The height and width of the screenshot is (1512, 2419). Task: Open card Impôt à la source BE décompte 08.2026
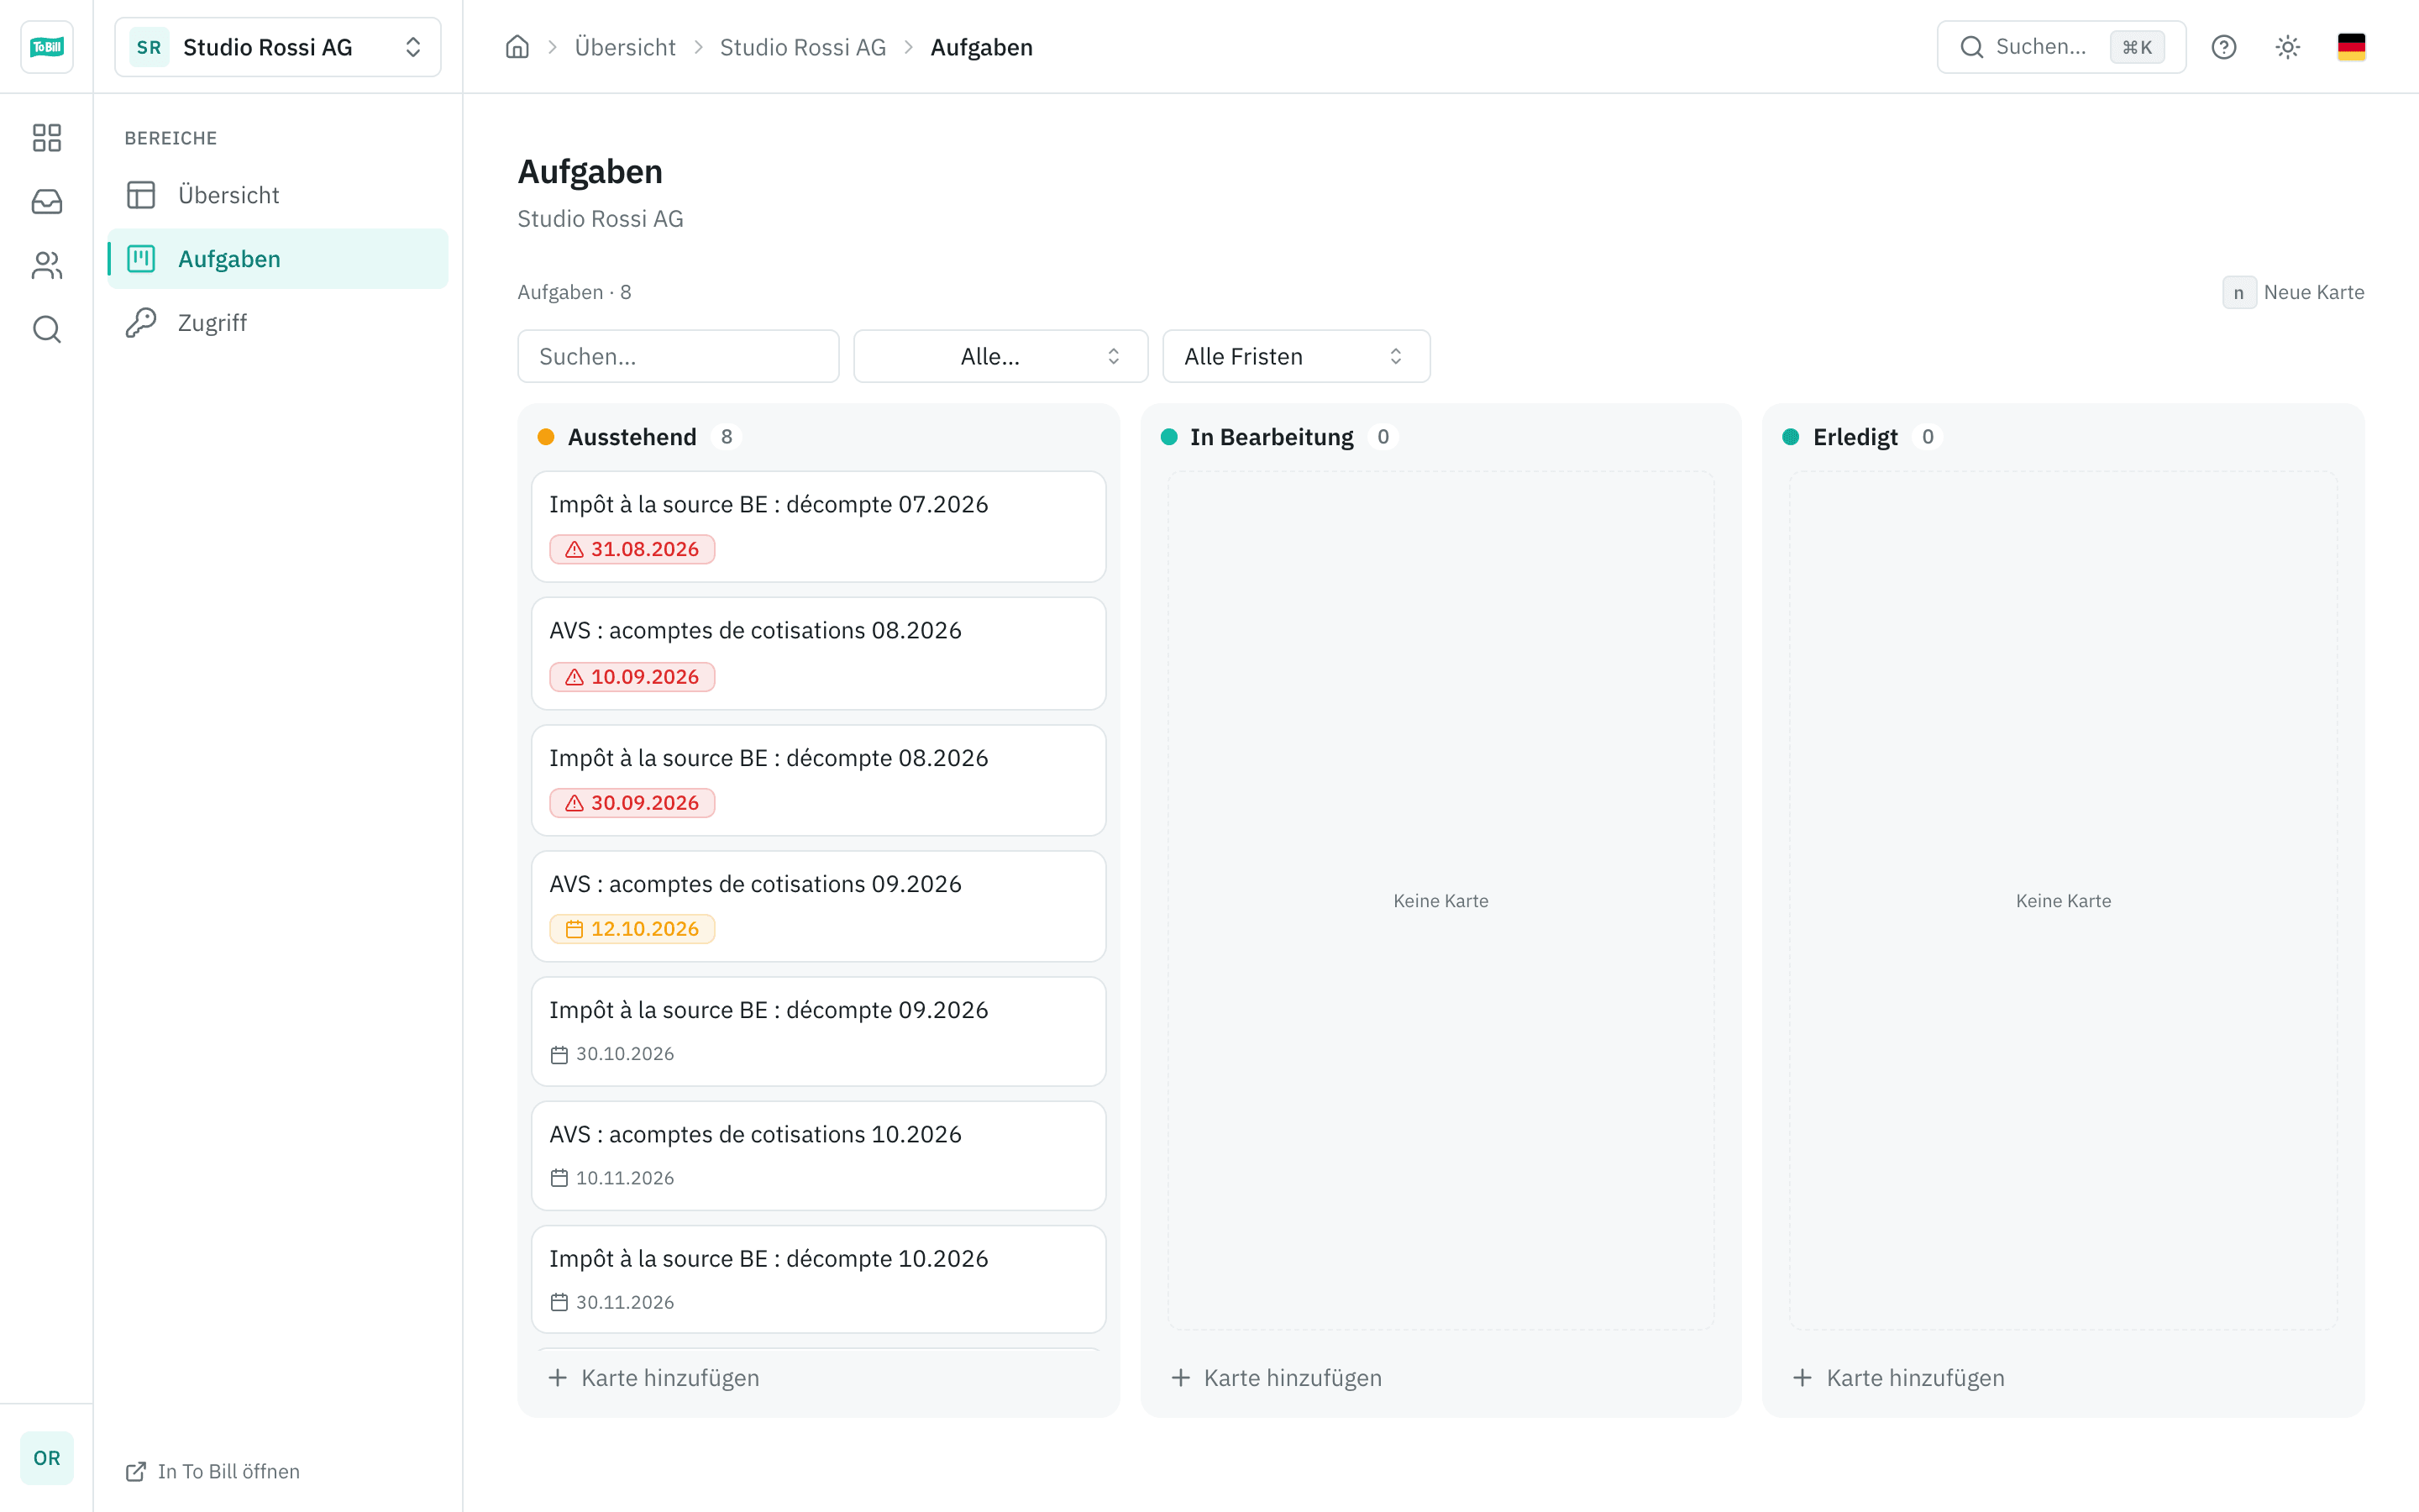(819, 780)
